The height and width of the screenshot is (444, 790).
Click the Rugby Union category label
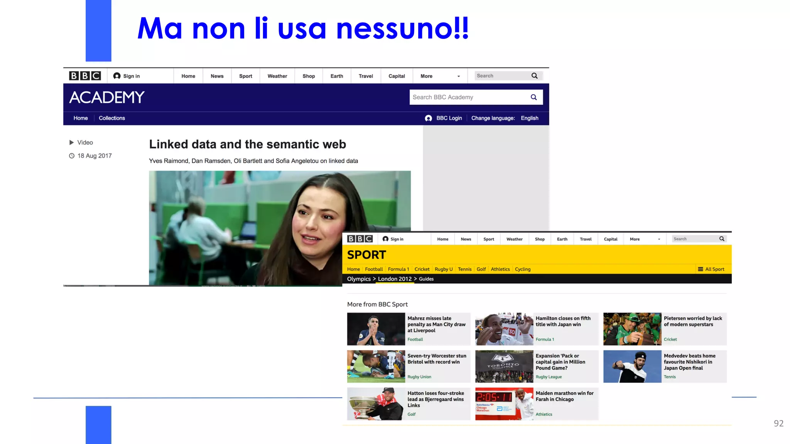(419, 377)
